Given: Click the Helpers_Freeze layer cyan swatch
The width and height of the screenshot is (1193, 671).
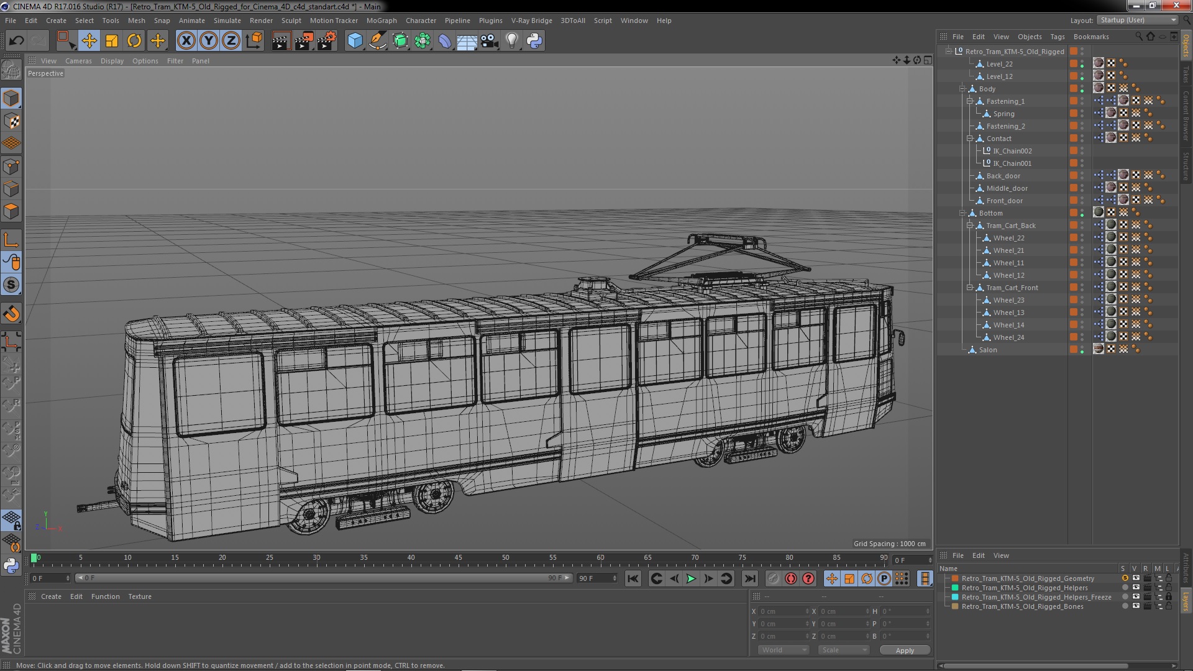Looking at the screenshot, I should click(955, 597).
